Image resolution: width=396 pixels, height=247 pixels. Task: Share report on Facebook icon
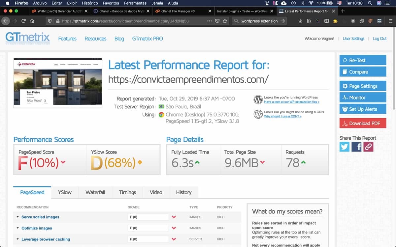point(356,147)
